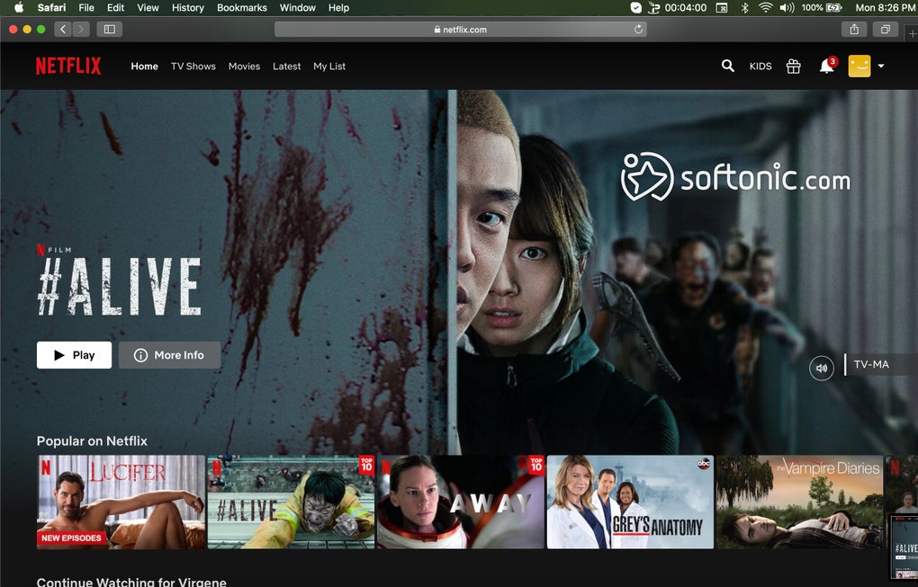Screen dimensions: 918x587
Task: Go to the Home tab
Action: 145,66
